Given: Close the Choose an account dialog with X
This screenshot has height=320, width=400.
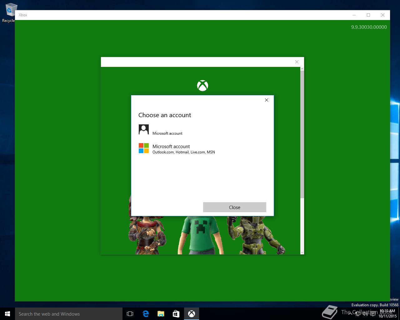Looking at the screenshot, I should (x=267, y=100).
